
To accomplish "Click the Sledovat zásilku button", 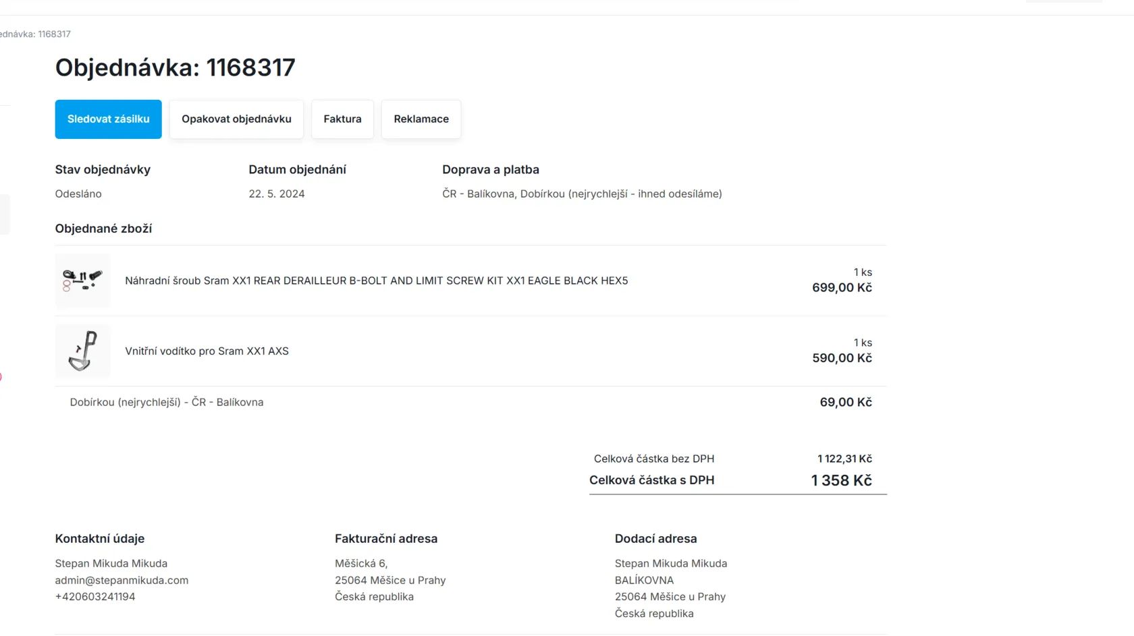I will point(108,119).
